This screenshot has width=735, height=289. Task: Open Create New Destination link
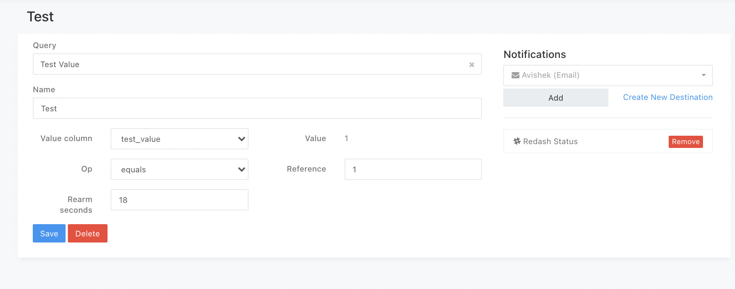[x=668, y=97]
